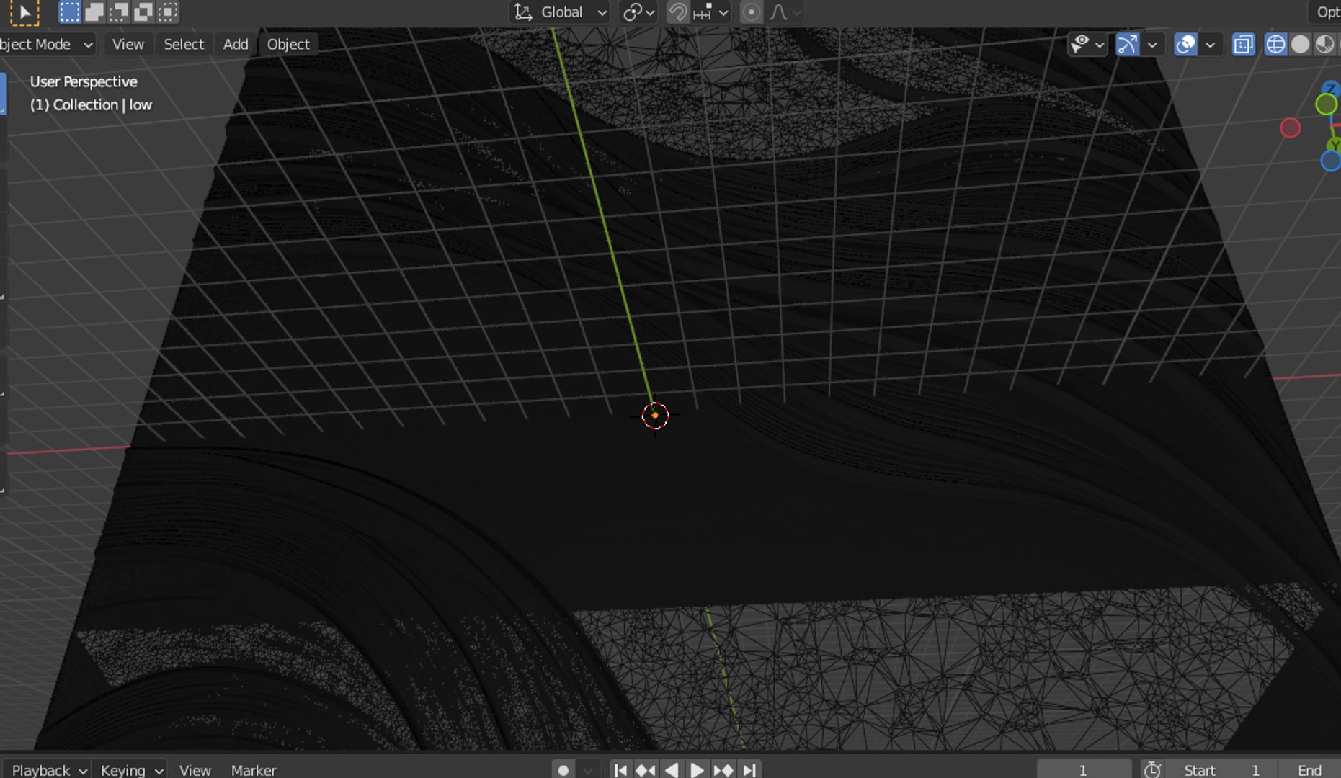Open the View menu in viewport header
This screenshot has width=1341, height=778.
[128, 45]
